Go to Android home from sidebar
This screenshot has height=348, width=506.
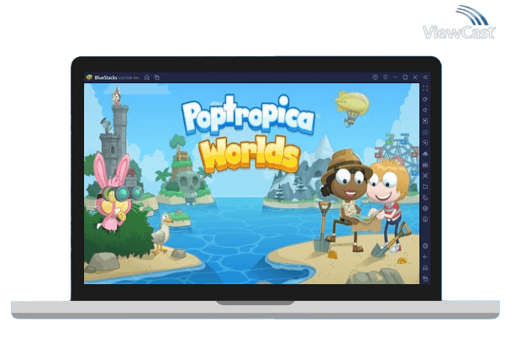pyautogui.click(x=425, y=268)
